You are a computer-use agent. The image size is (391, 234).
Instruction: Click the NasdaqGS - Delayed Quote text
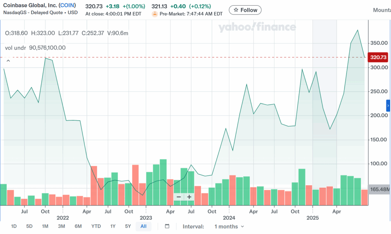click(33, 13)
